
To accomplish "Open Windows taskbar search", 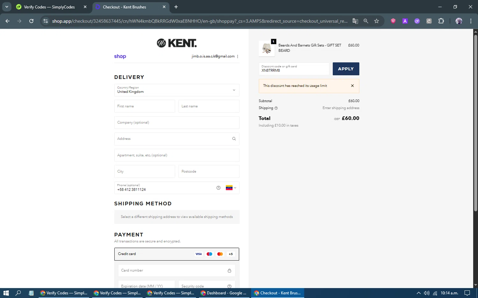I will pos(18,293).
